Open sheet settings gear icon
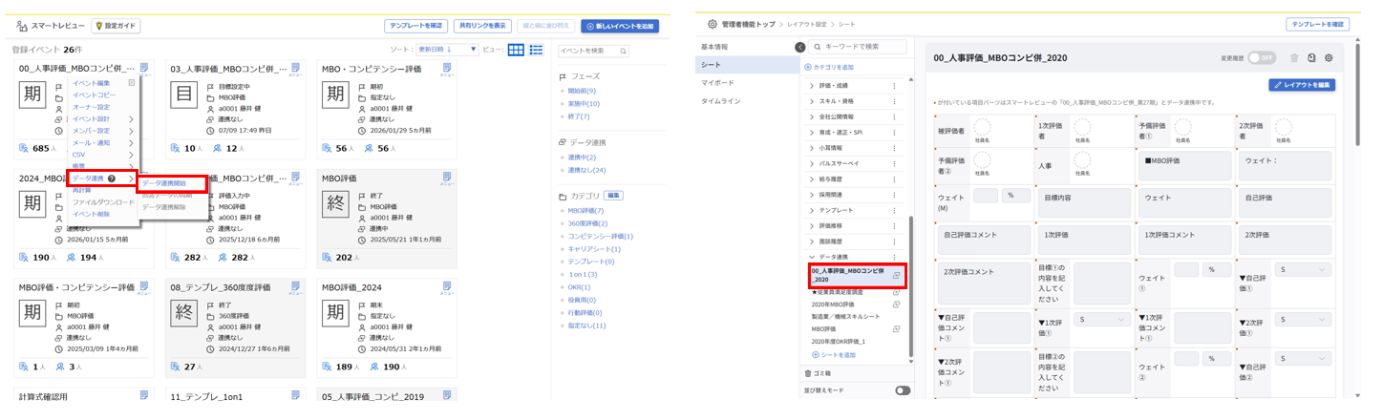The height and width of the screenshot is (420, 1383). (1329, 57)
